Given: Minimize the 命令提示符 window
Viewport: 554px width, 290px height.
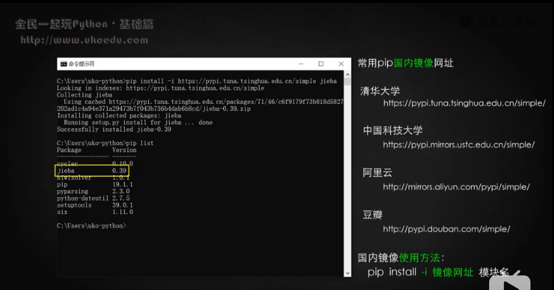Looking at the screenshot, I should (301, 64).
